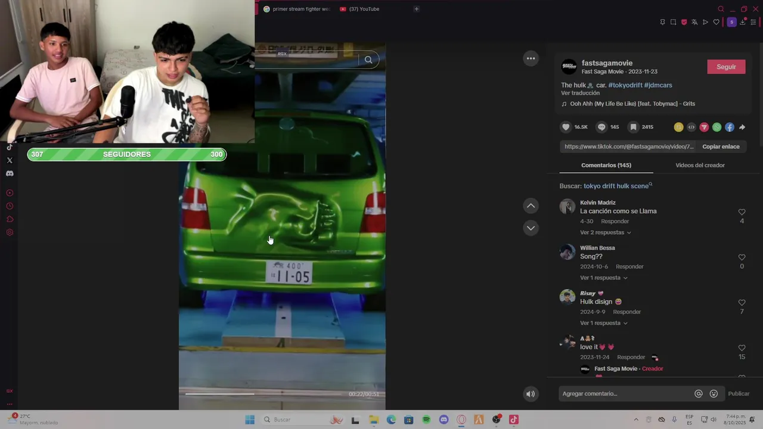Viewport: 763px width, 429px height.
Task: Expand Ver 2 respuestas under Kelvin Madriz
Action: 605,232
